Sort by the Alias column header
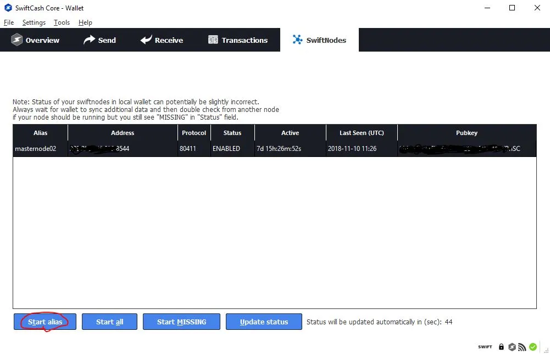This screenshot has width=550, height=354. [40, 133]
